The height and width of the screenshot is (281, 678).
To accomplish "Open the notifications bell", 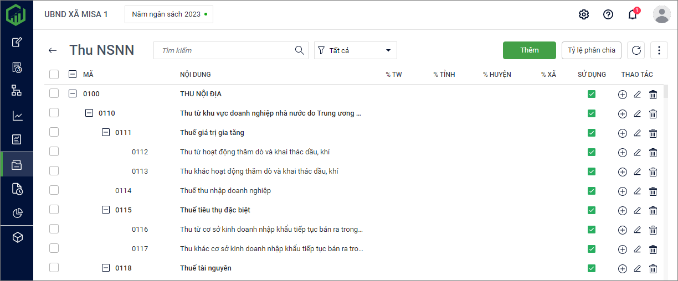I will [x=633, y=14].
